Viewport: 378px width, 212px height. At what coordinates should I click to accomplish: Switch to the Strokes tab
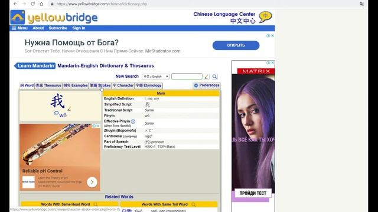(100, 85)
